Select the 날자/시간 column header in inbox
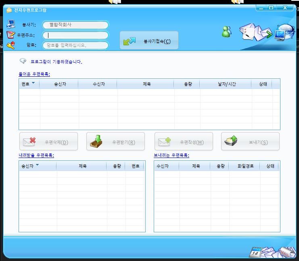Viewport: 299px width, 261px height. click(x=226, y=84)
